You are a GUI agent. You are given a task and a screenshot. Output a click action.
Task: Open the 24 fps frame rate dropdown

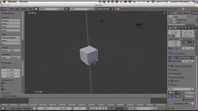point(188,42)
